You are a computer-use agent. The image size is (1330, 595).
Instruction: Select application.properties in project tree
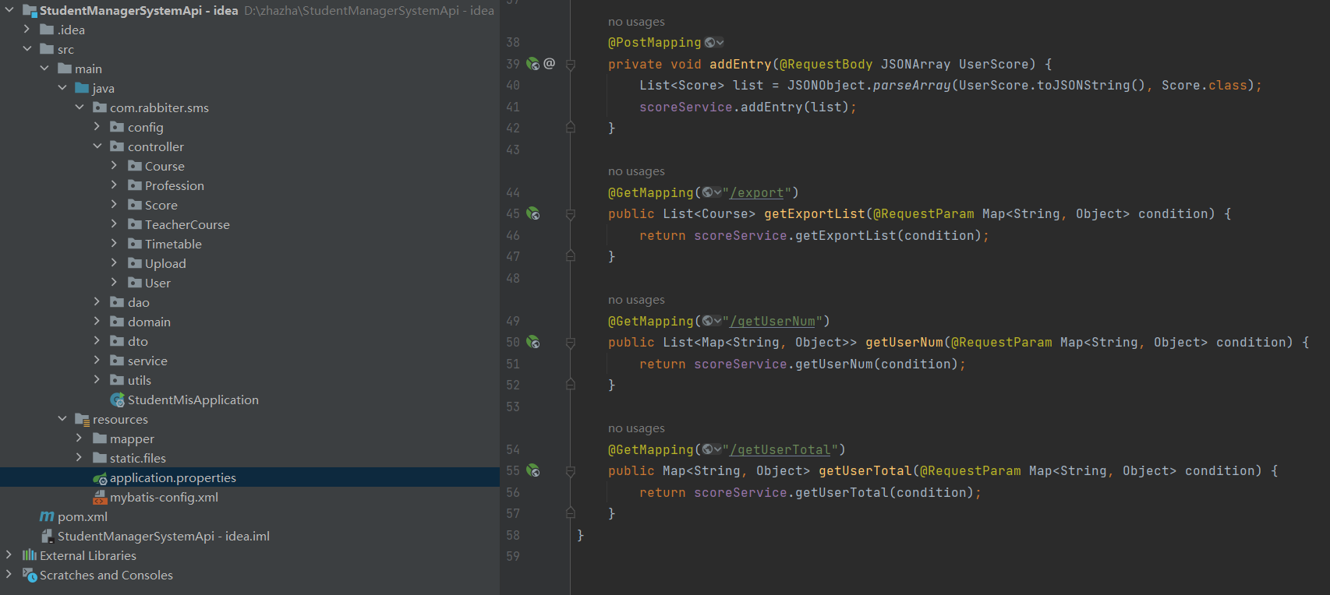click(x=172, y=477)
